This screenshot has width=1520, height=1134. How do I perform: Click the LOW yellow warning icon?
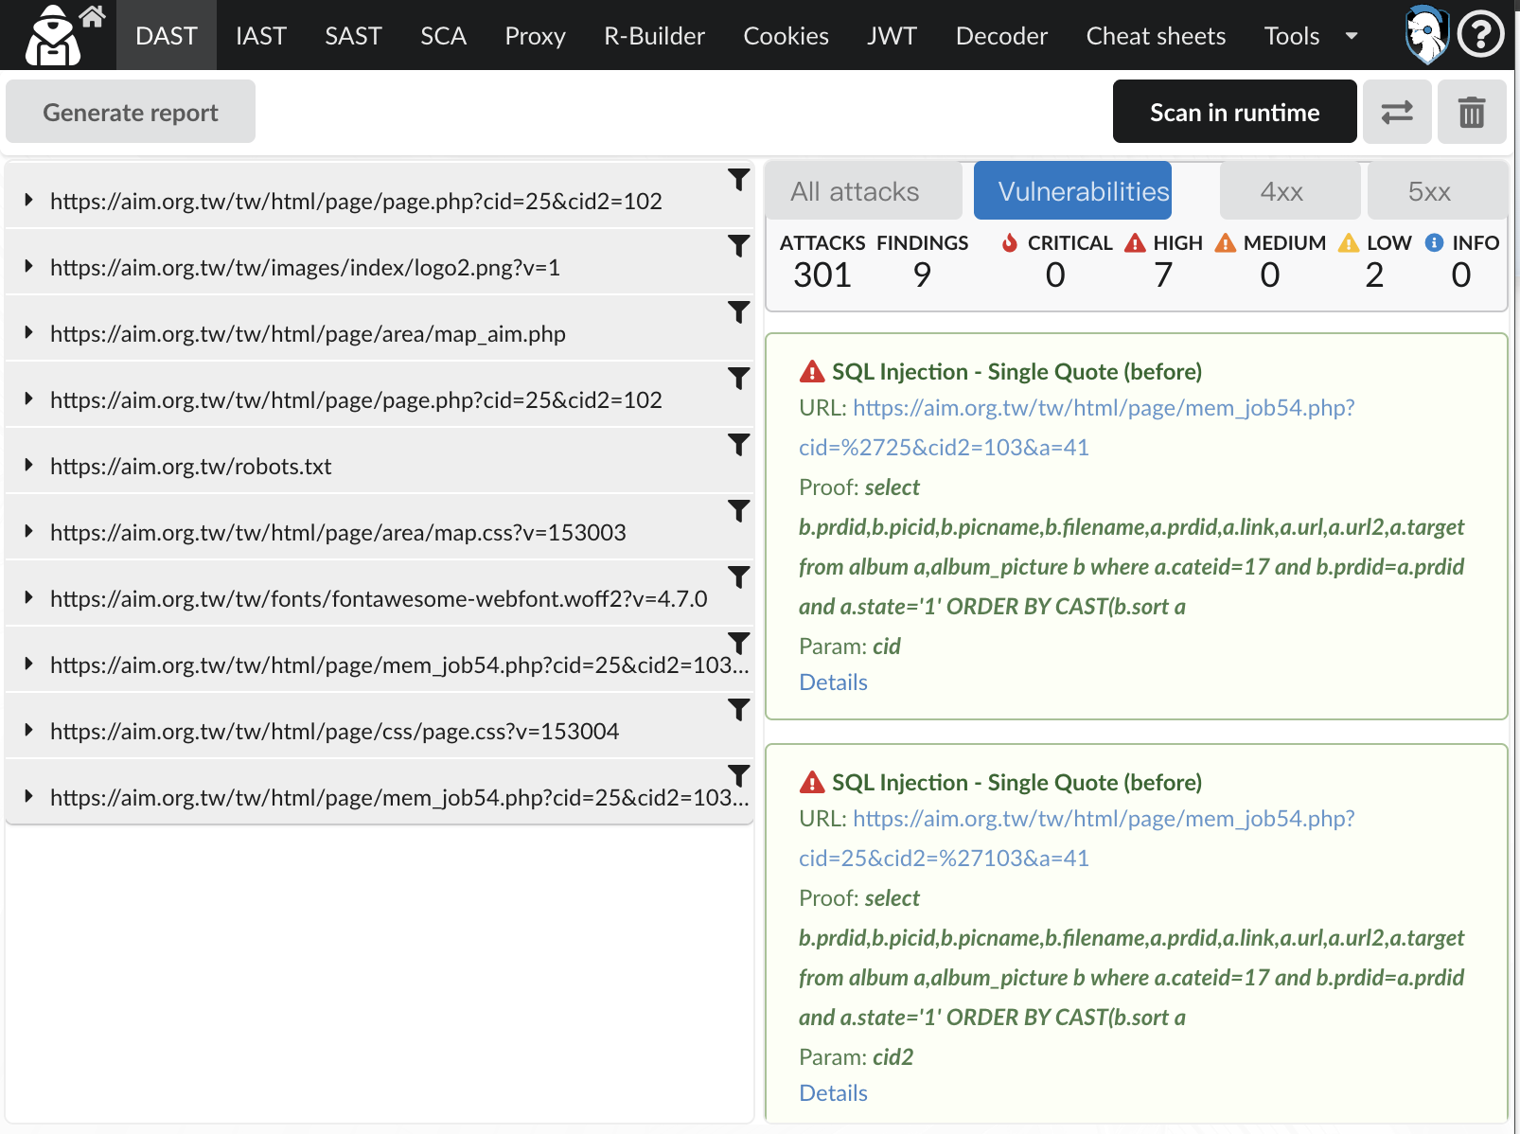click(1349, 242)
